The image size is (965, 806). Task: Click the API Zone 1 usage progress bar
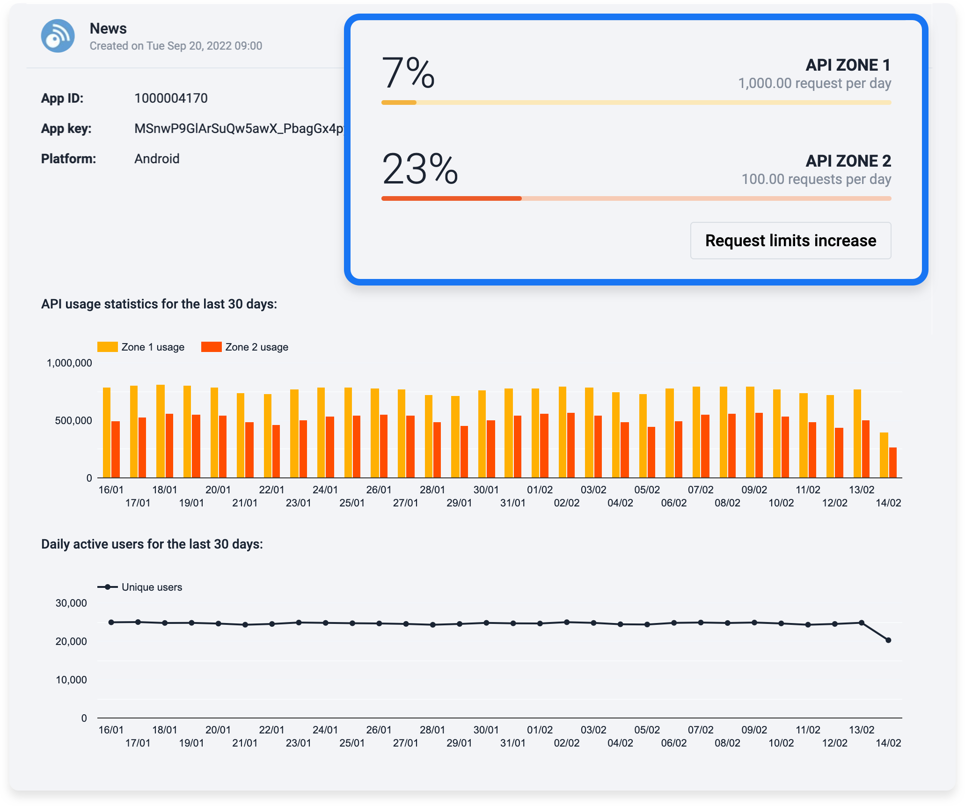point(636,102)
